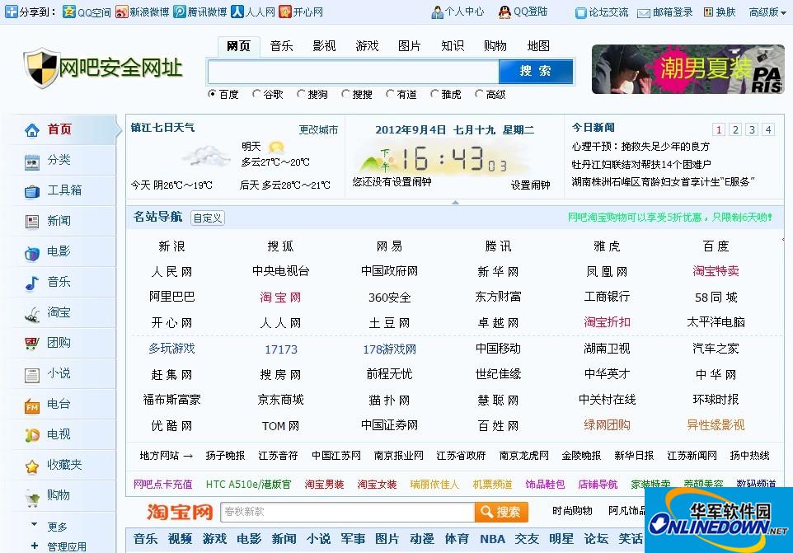Screen dimensions: 793x553
Task: Open 高级版 dropdown at top right
Action: point(767,12)
